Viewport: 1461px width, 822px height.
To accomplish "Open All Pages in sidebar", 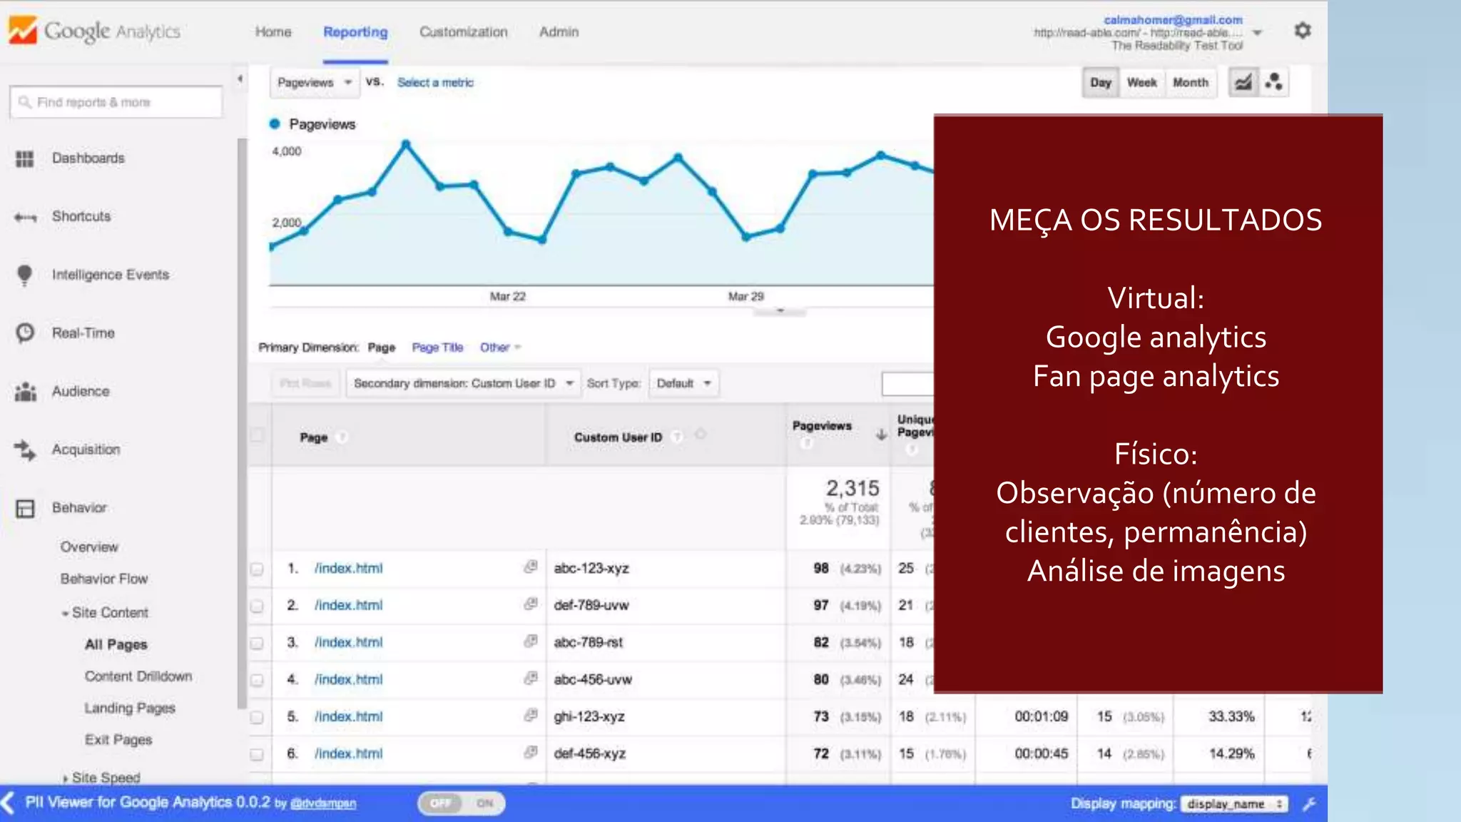I will [116, 645].
